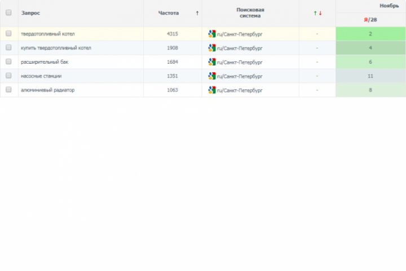
Task: Click the gray position cell showing 11
Action: 370,76
